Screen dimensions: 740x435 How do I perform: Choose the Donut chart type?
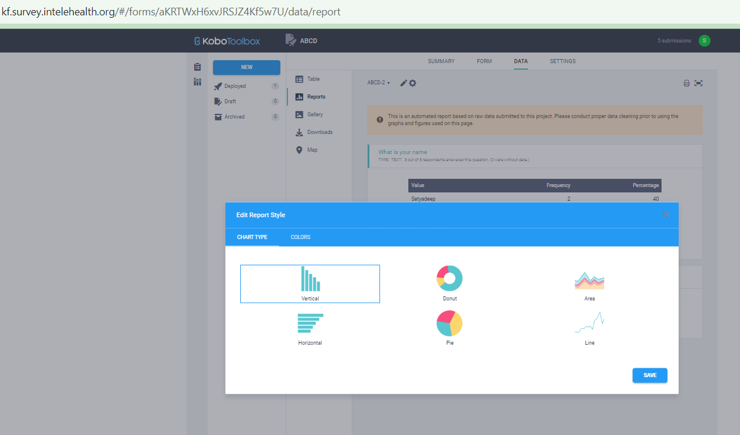(450, 283)
